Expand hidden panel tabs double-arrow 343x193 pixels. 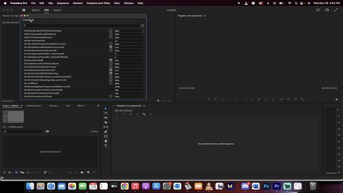point(98,106)
